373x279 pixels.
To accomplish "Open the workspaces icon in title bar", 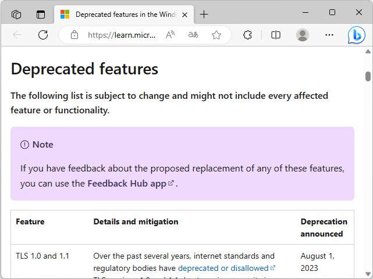I will pos(16,14).
